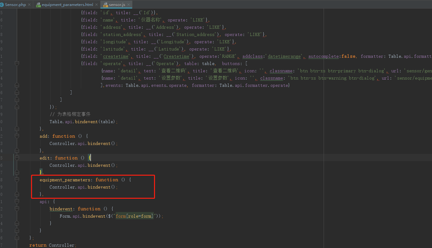The image size is (432, 248).
Task: Collapse the 'add: function' block
Action: 17,136
